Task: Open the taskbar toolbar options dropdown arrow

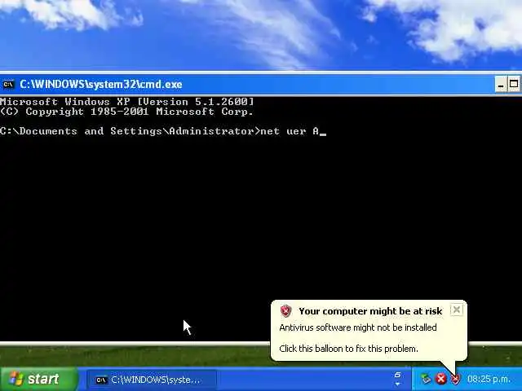Action: 397,384
